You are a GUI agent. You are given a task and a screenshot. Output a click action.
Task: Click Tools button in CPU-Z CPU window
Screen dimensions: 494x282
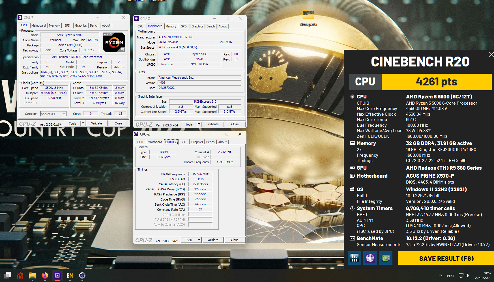click(x=72, y=123)
